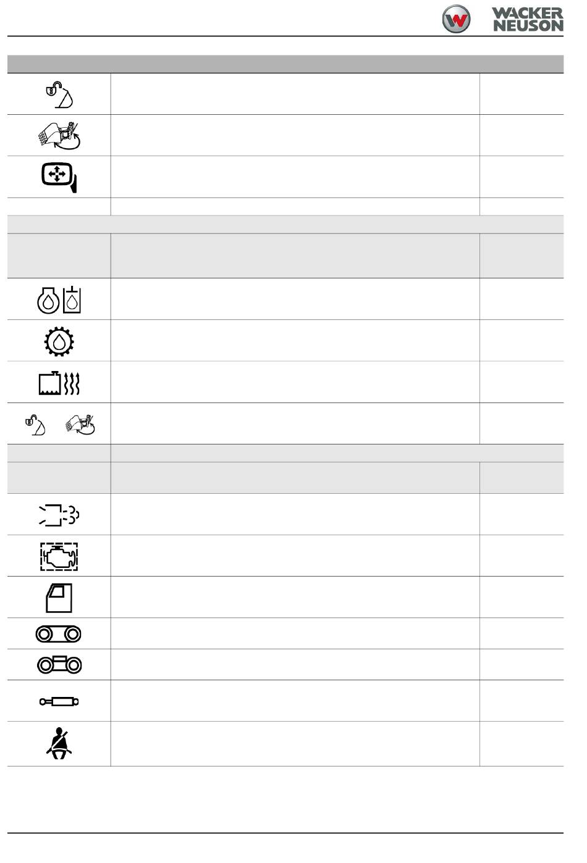Select the seat belt person icon
The image size is (587, 863).
[59, 744]
